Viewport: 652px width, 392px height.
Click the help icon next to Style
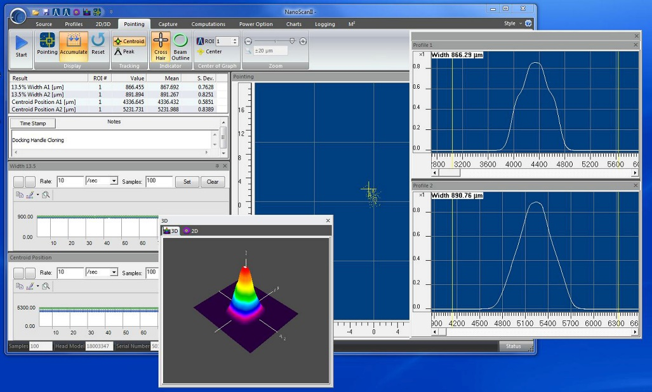tap(528, 23)
